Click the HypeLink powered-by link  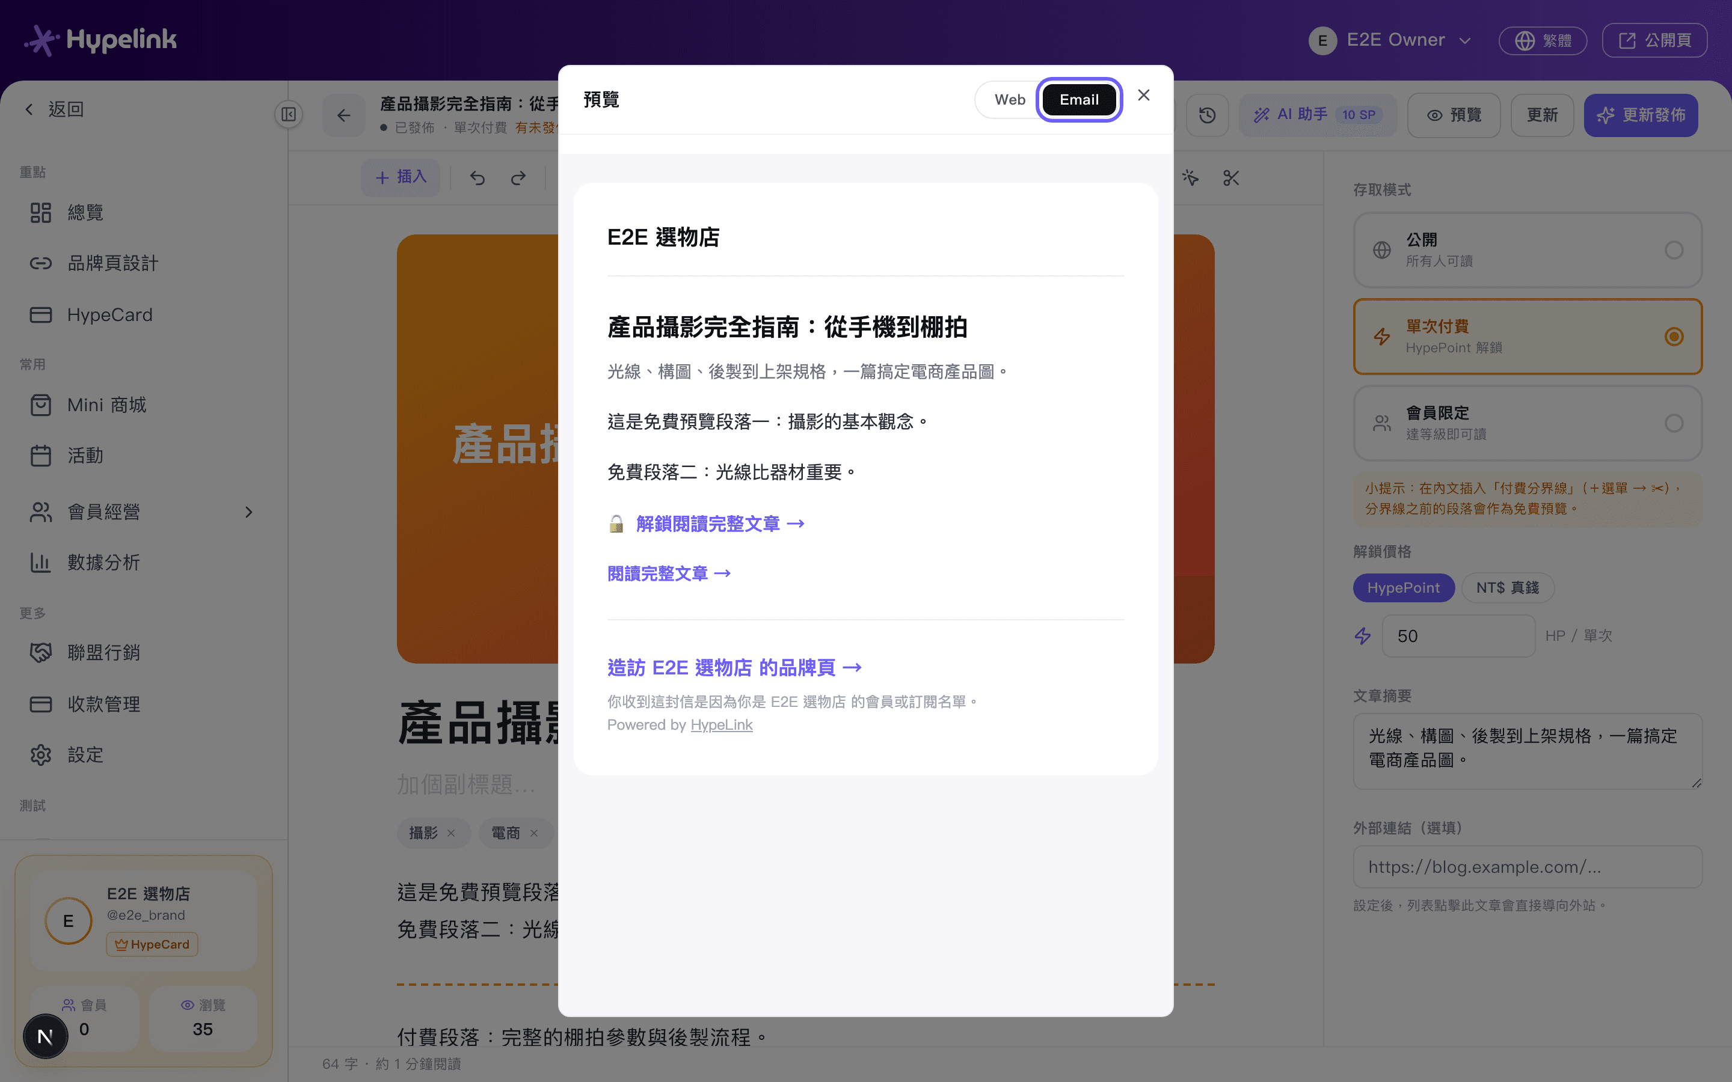(722, 725)
